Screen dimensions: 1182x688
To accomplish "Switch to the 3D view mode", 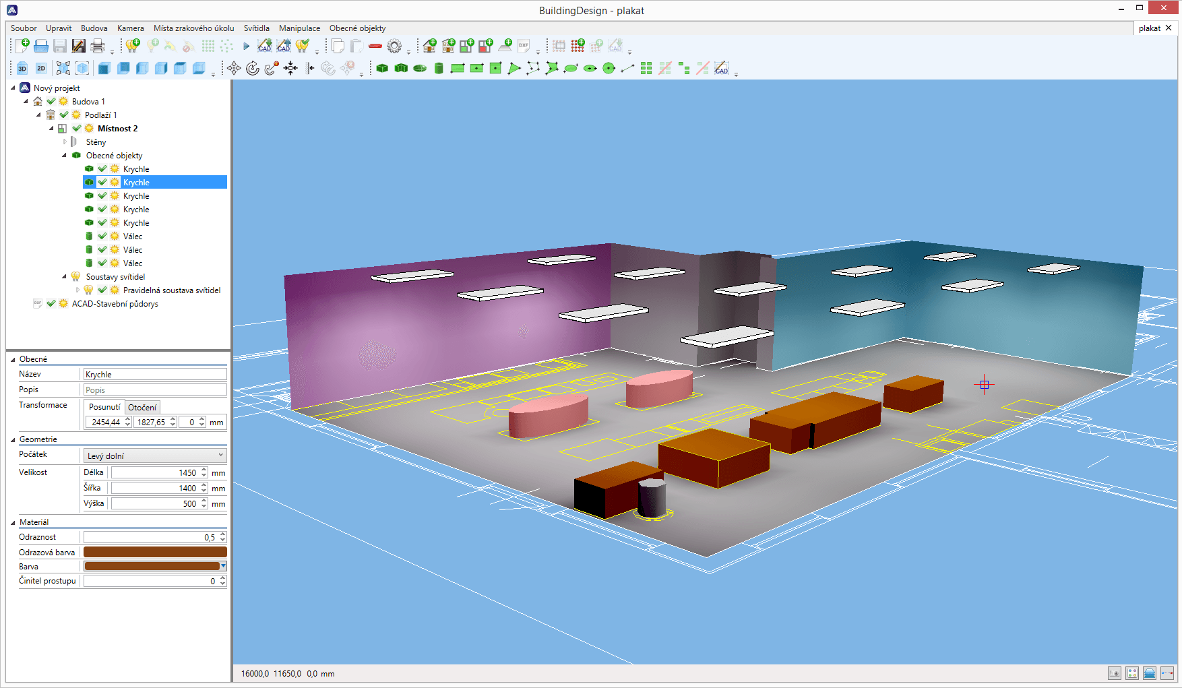I will point(22,68).
